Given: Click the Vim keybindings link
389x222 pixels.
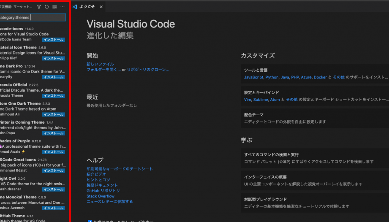Looking at the screenshot, I should tap(248, 100).
